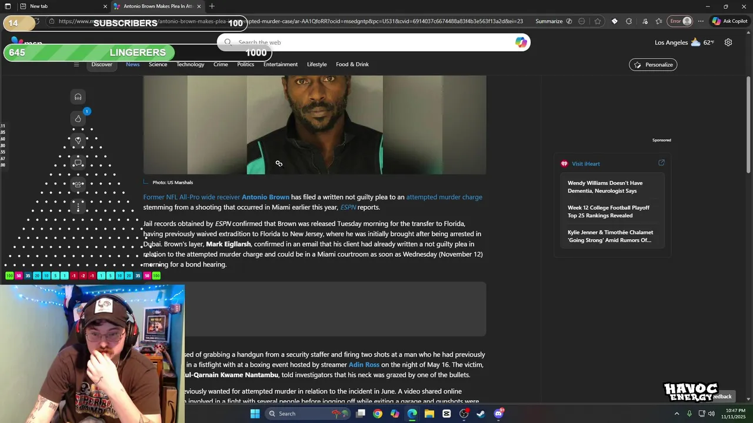Read Kylie Jenner & Timothée Chalamet story
The height and width of the screenshot is (423, 753).
(x=610, y=236)
